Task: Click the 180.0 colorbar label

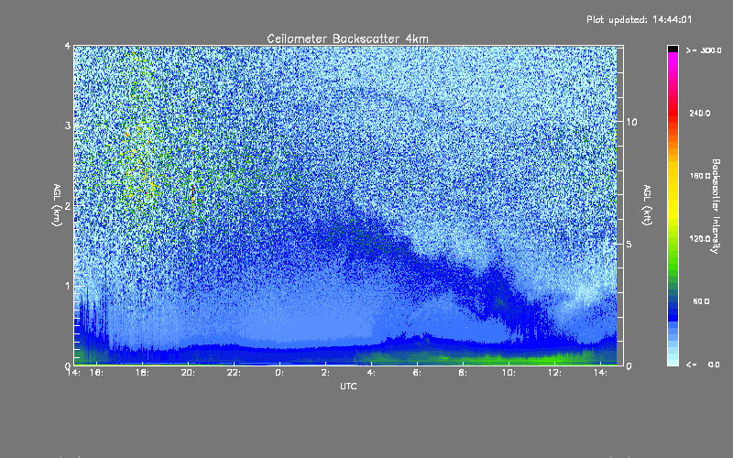Action: click(700, 176)
